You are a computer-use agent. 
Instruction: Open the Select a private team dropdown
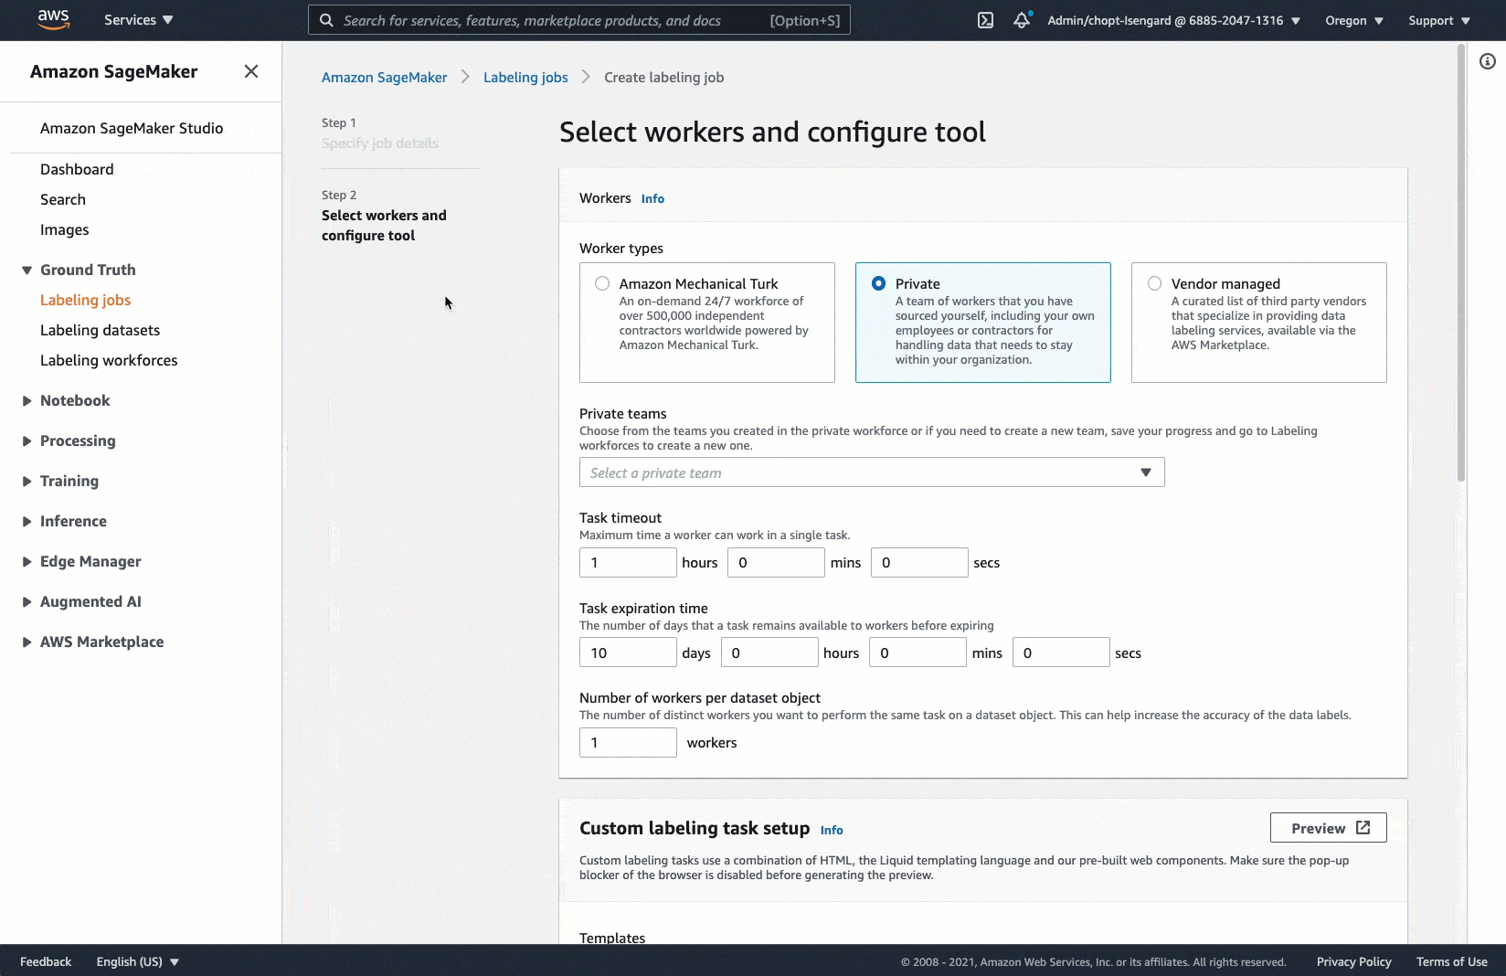pyautogui.click(x=871, y=472)
